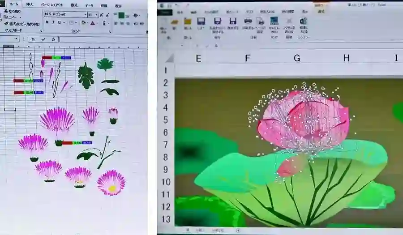Click the decrease indent icon
403x235 pixels.
pyautogui.click(x=136, y=24)
